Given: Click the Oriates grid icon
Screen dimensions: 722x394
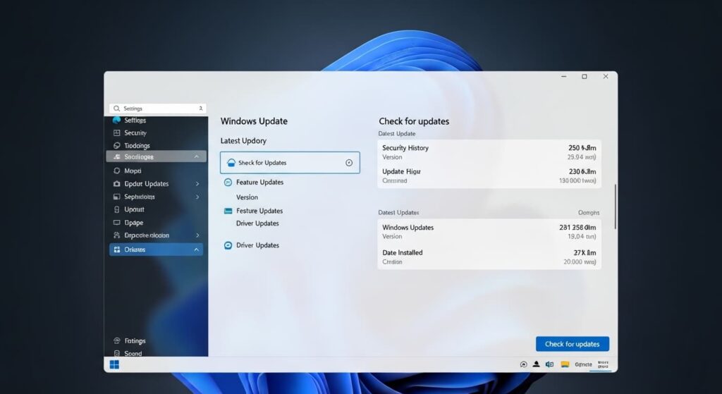Looking at the screenshot, I should point(116,250).
